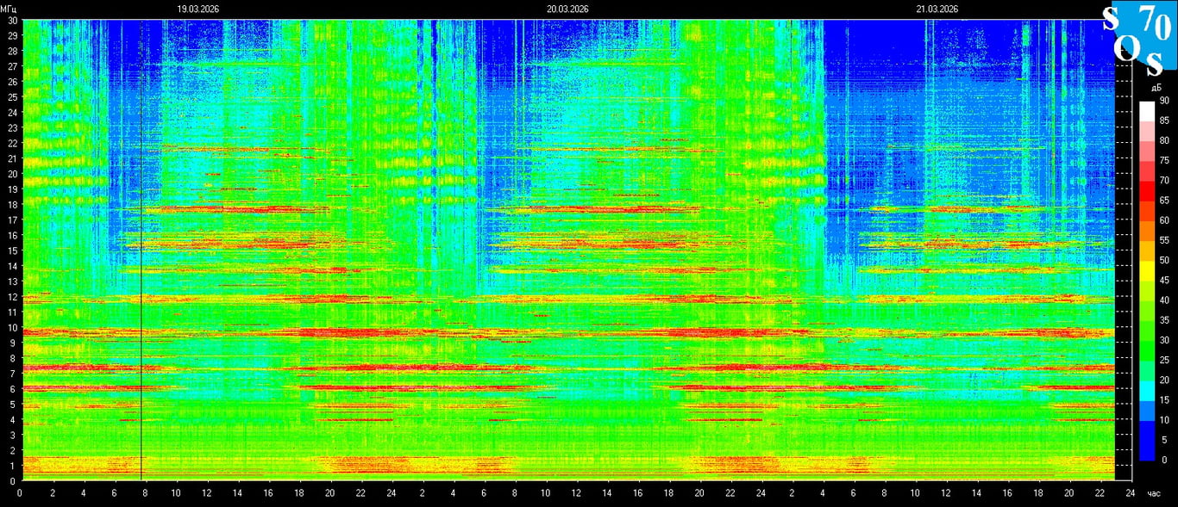Pick the red 70 dB swatch

[x=1146, y=189]
